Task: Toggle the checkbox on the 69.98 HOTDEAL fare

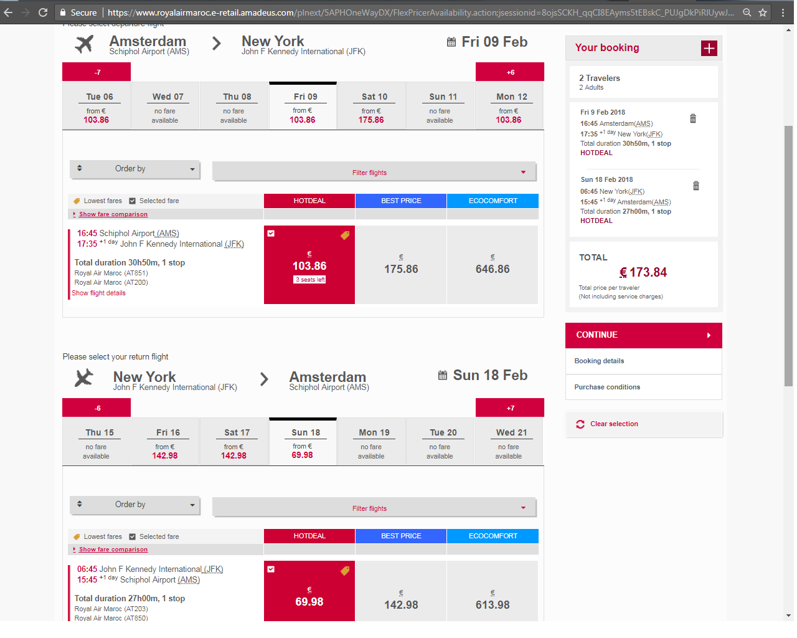Action: pos(271,569)
